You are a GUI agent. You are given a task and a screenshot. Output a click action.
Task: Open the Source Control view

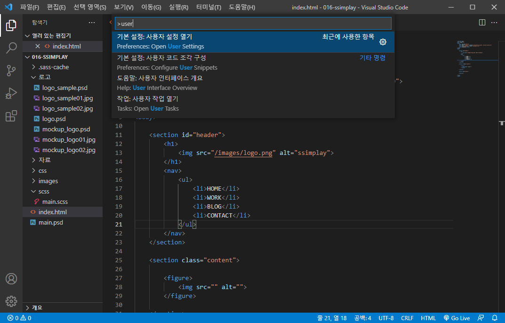11,71
